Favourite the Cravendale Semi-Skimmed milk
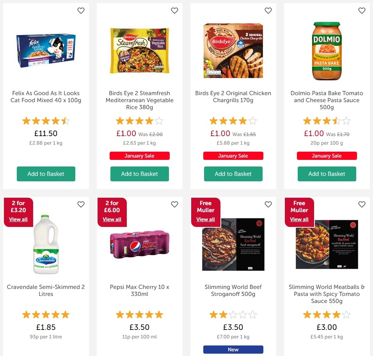 pos(81,204)
